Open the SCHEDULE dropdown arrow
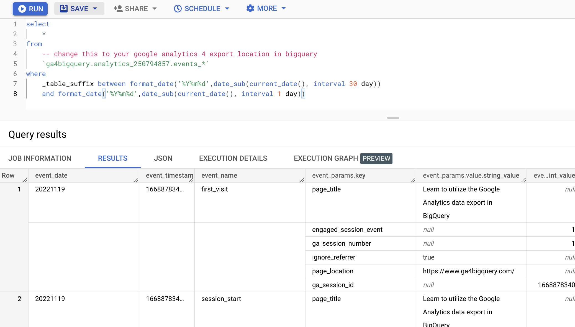Screen dimensions: 575x327 tap(227, 9)
